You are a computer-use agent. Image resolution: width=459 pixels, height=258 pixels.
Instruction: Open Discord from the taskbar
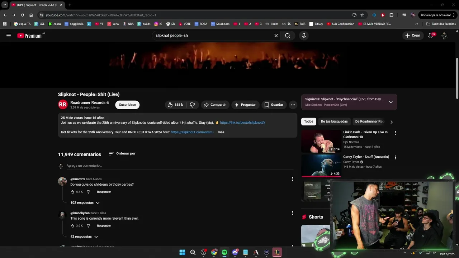pos(235,252)
